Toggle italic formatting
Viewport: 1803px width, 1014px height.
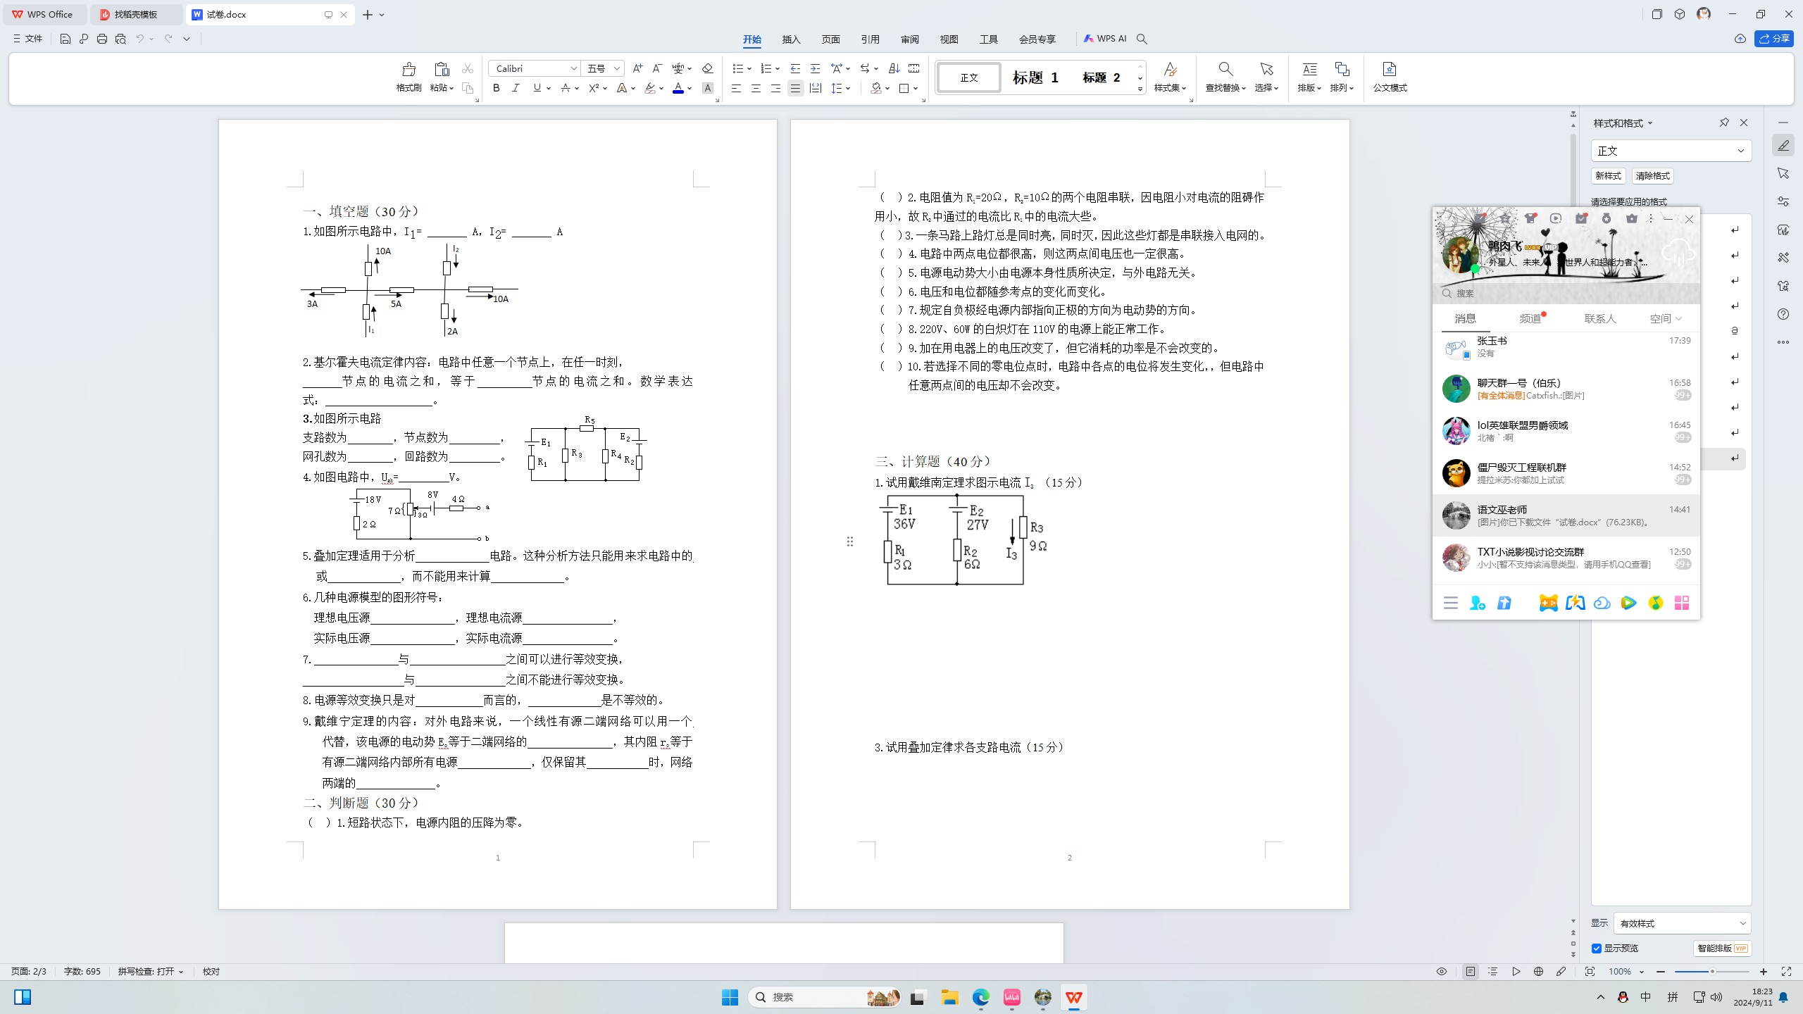tap(516, 88)
